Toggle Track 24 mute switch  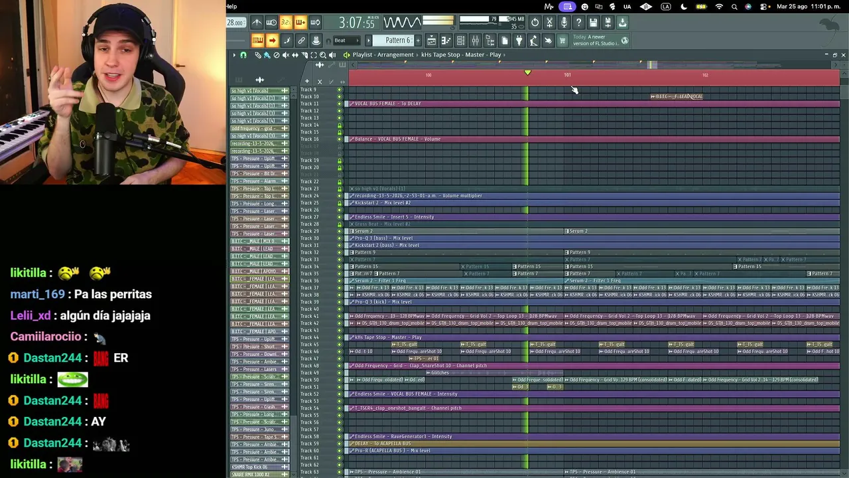click(340, 196)
